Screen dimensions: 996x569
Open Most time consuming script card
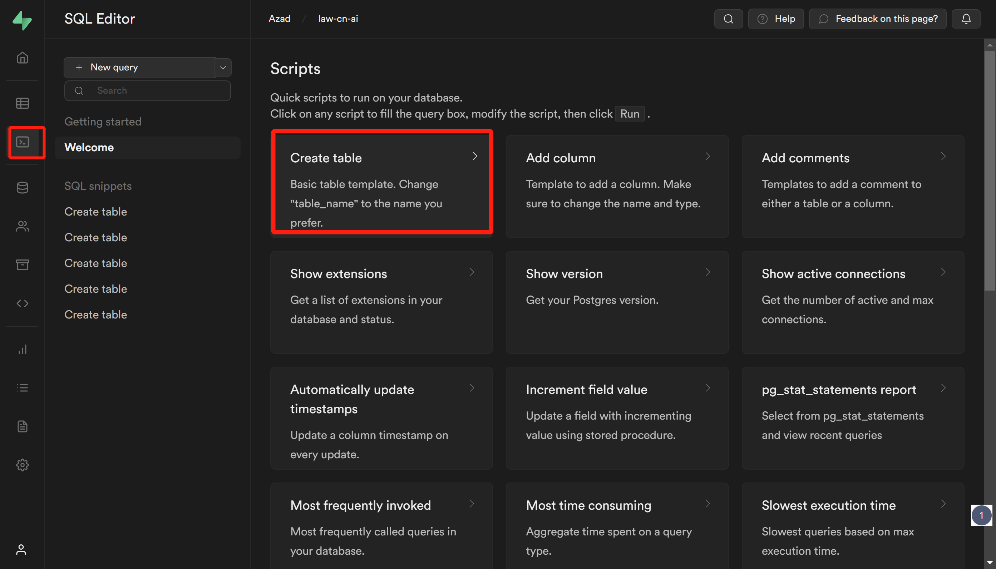[x=617, y=526]
